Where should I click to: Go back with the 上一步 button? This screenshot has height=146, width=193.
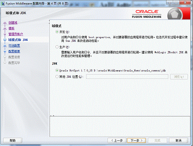tap(117, 140)
